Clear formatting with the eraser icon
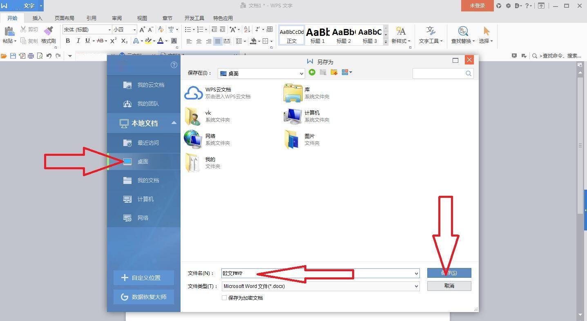This screenshot has height=321, width=587. click(161, 29)
